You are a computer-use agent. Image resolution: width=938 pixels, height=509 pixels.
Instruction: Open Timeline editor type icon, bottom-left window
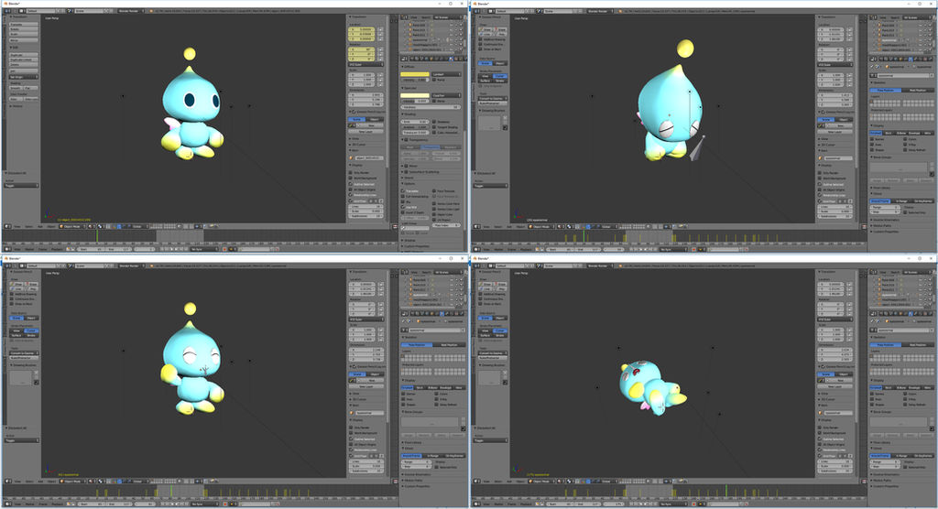click(x=7, y=504)
